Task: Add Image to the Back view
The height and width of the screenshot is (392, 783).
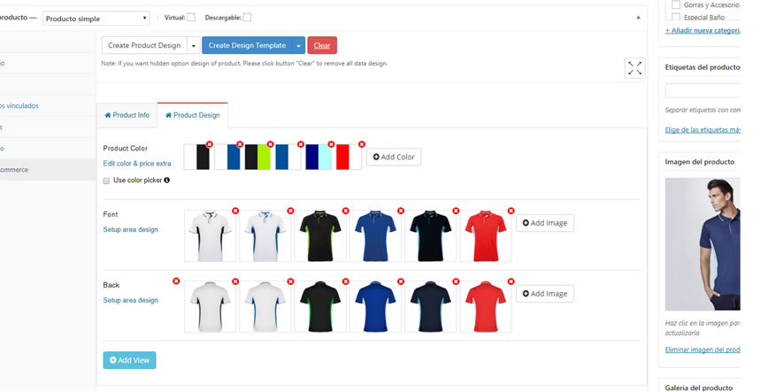Action: point(545,294)
